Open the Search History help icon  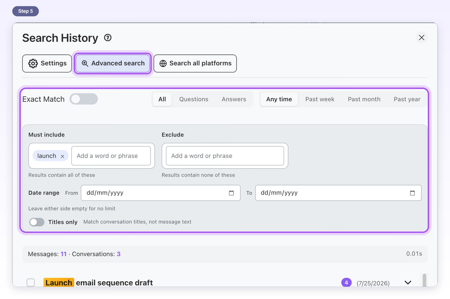108,38
